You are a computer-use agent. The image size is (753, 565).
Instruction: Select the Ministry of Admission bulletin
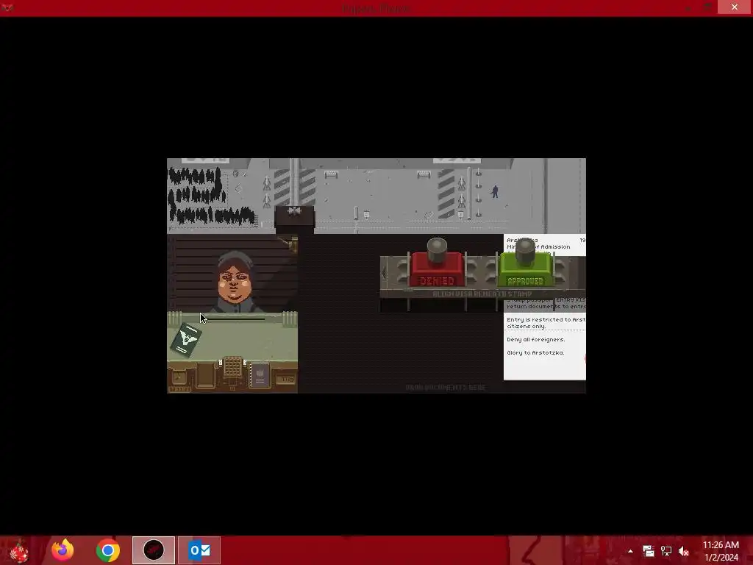[x=545, y=307]
